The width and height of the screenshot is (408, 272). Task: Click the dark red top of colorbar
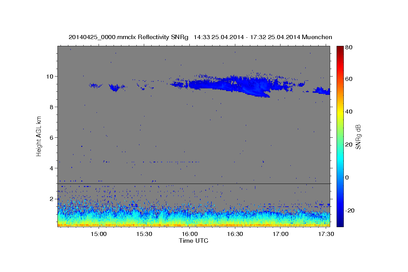pyautogui.click(x=340, y=49)
